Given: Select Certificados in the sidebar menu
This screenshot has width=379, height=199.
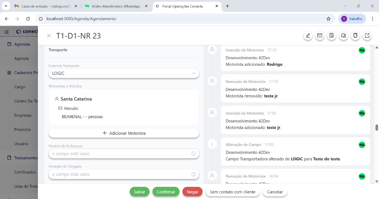Looking at the screenshot, I should click(25, 172).
